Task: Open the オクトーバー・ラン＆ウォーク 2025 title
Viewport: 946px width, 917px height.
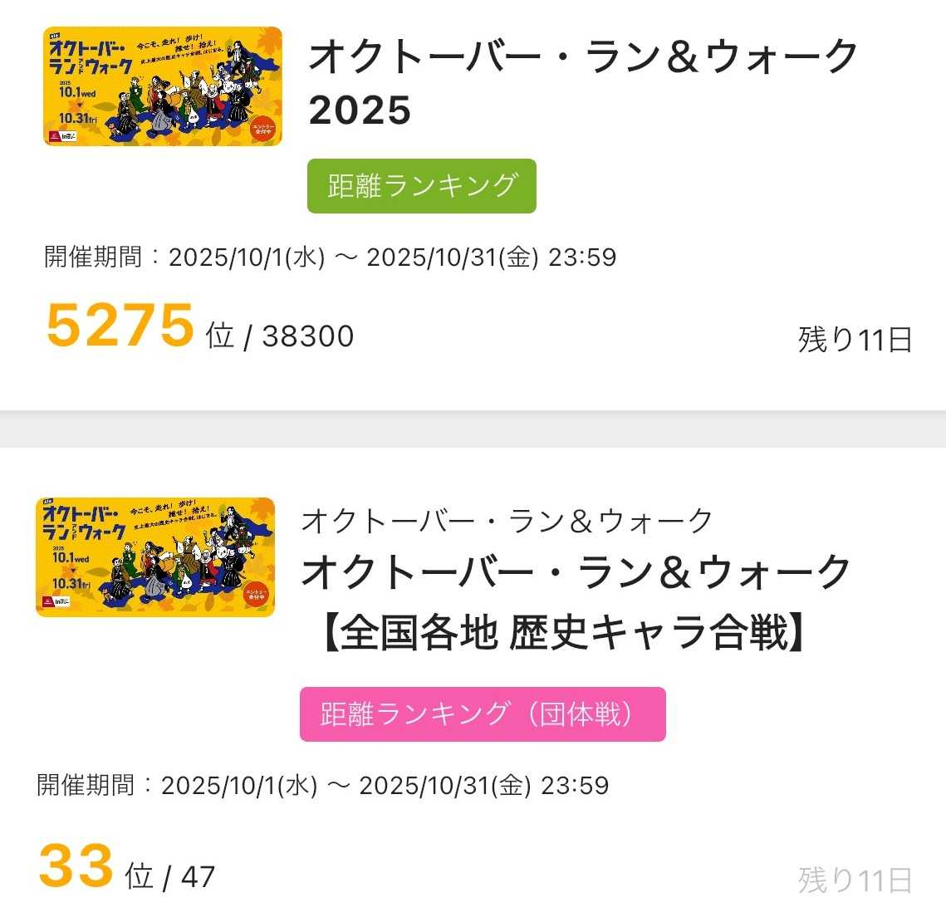Action: 583,83
